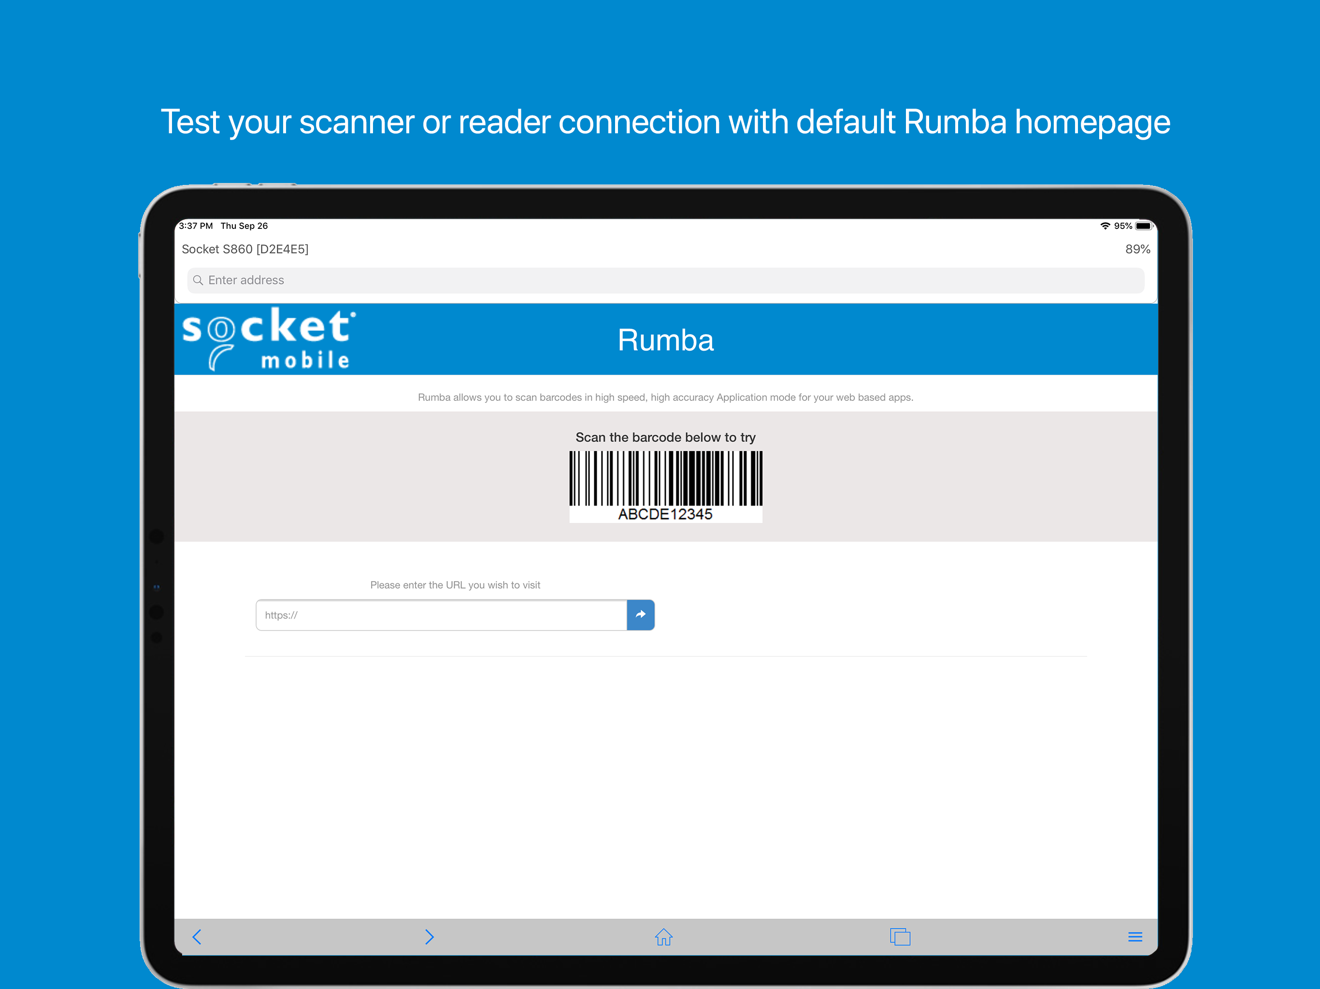
Task: Focus the Enter address bar
Action: pyautogui.click(x=665, y=281)
